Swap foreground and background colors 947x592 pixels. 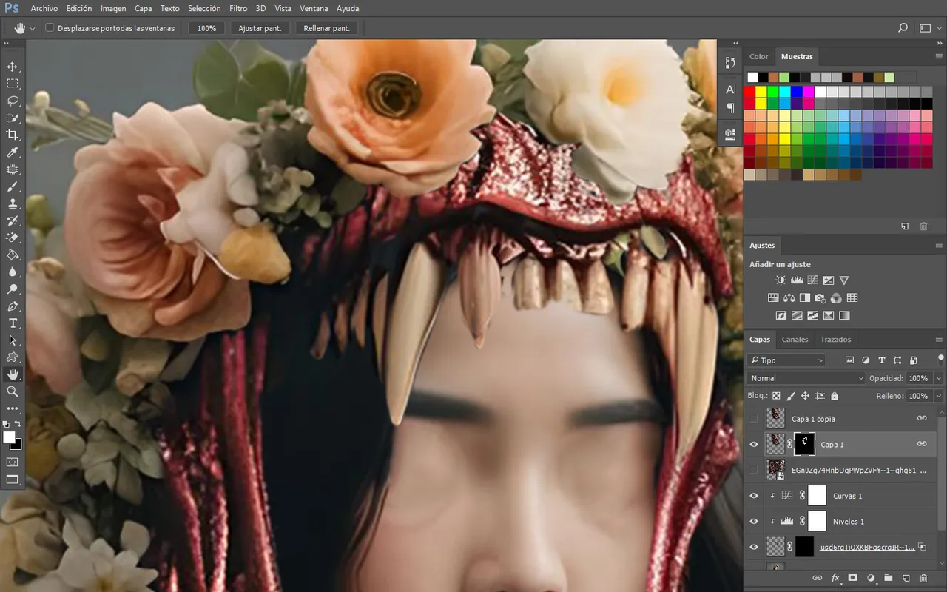[18, 423]
